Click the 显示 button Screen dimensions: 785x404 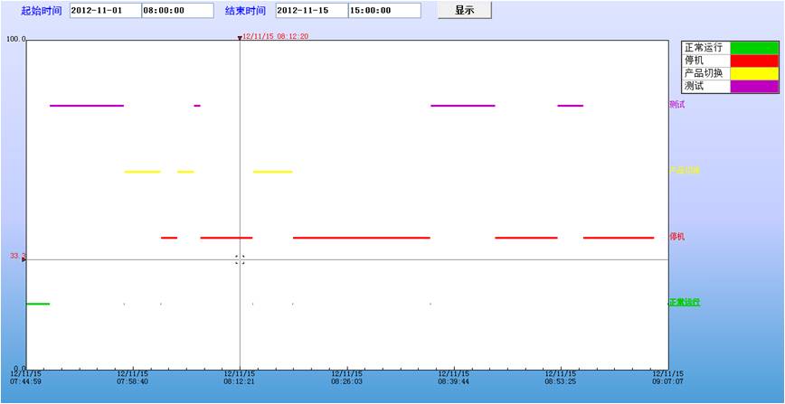point(465,11)
